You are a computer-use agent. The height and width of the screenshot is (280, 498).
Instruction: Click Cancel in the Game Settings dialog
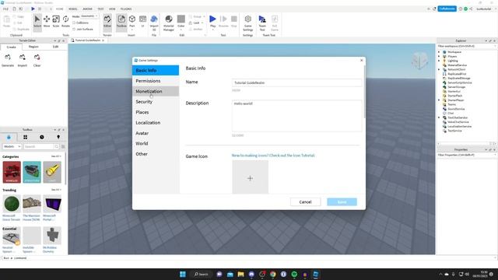(x=305, y=202)
